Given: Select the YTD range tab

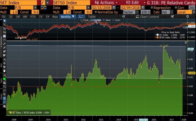Looking at the screenshot, I should (x=33, y=17).
